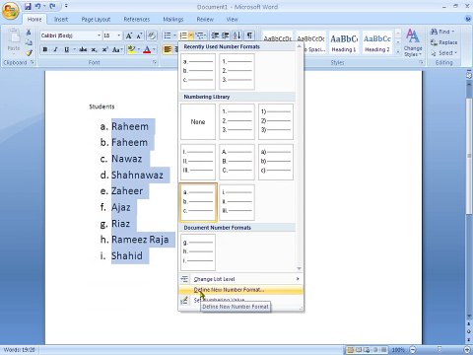This screenshot has width=473, height=355.
Task: Open the Clipboard dialog launcher
Action: pos(33,62)
